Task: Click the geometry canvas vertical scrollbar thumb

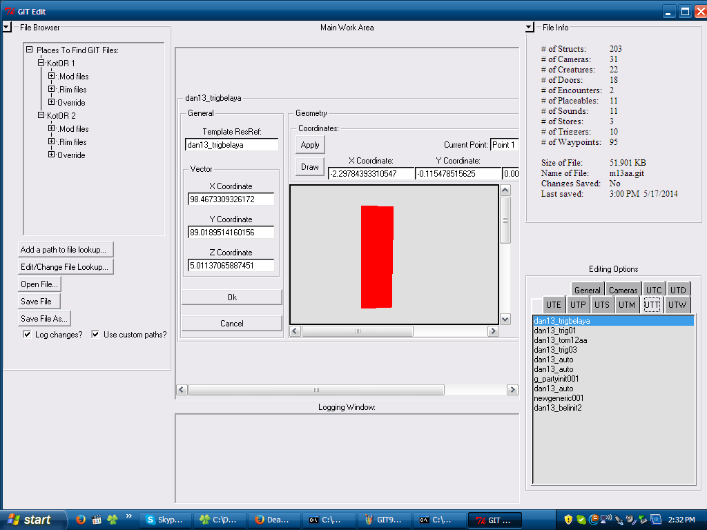Action: tap(505, 220)
